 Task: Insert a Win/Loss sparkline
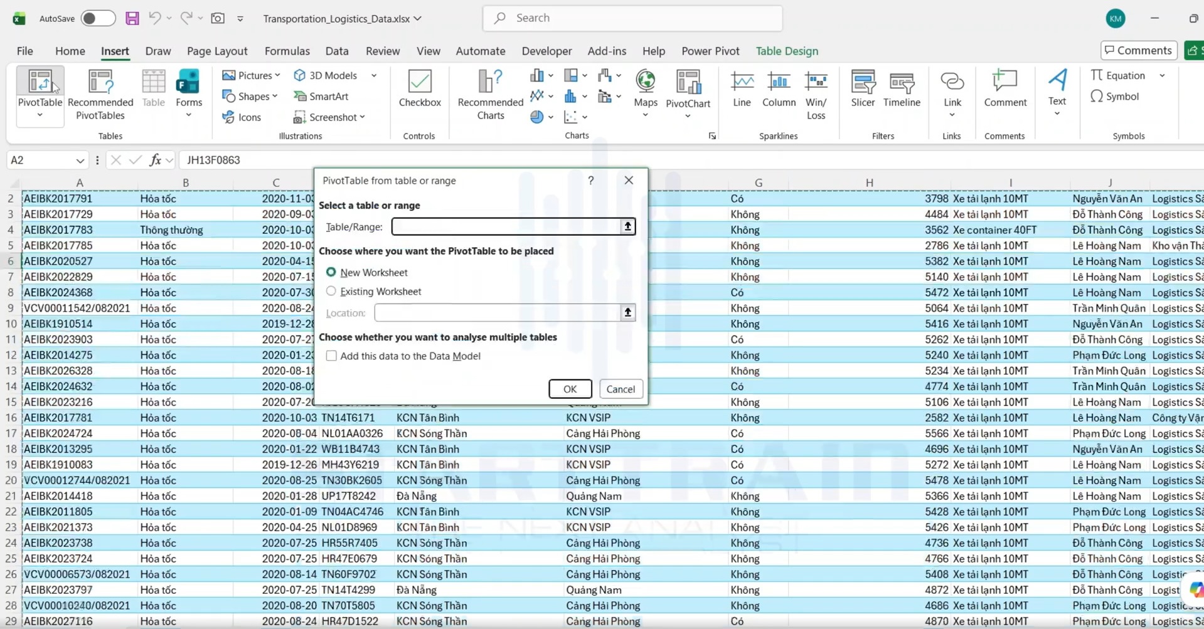click(816, 95)
